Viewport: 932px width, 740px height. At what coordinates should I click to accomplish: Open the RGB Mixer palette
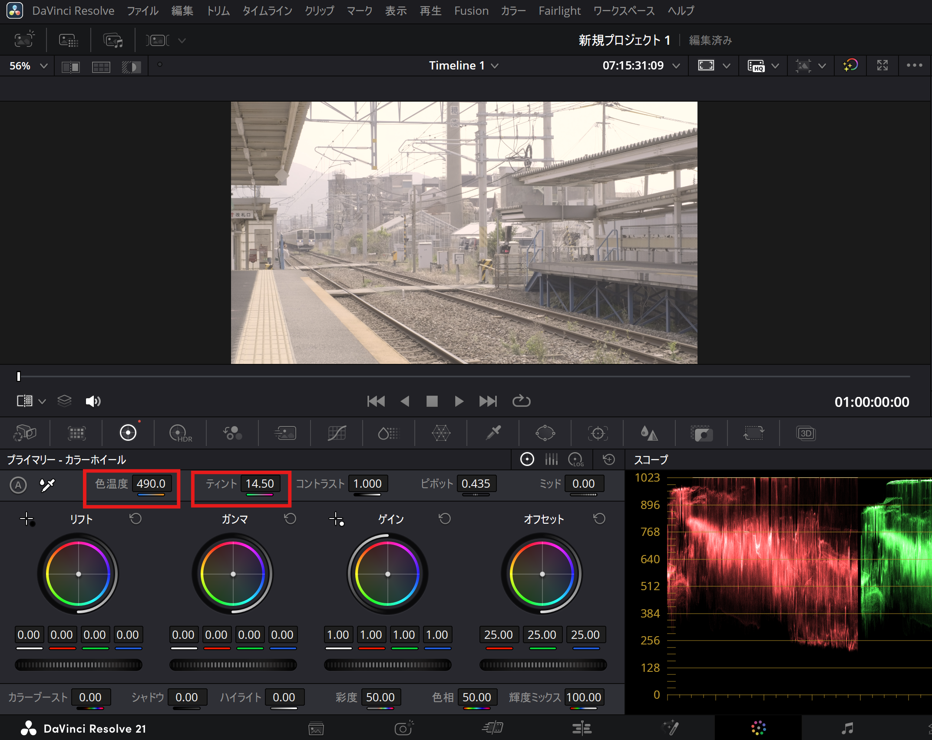coord(232,433)
